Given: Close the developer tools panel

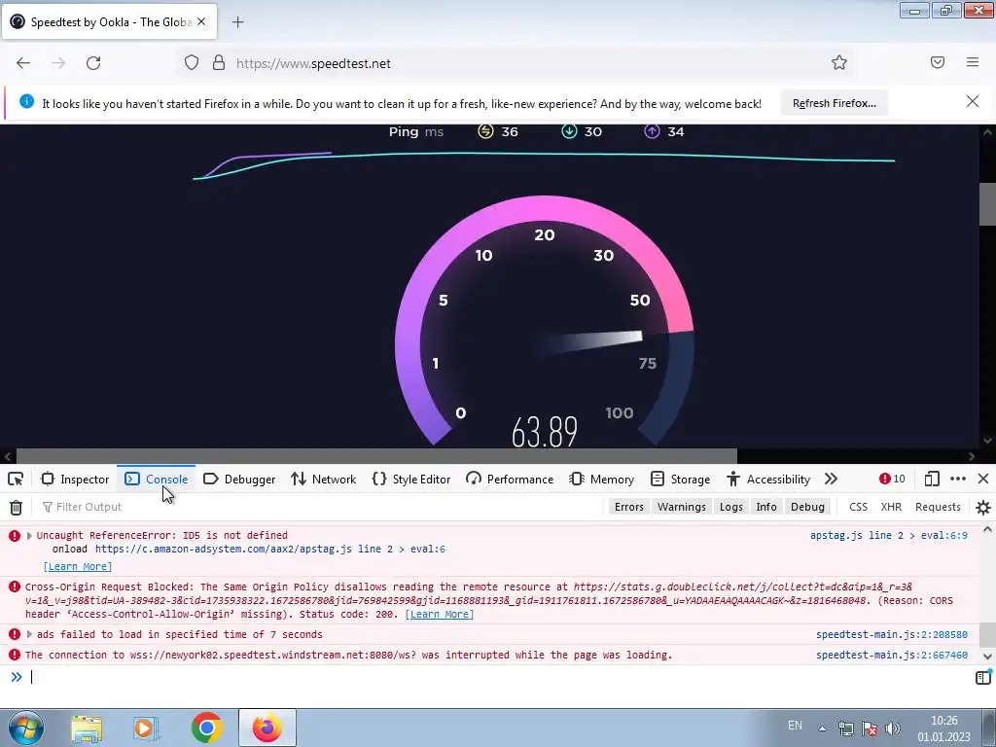Looking at the screenshot, I should point(983,479).
